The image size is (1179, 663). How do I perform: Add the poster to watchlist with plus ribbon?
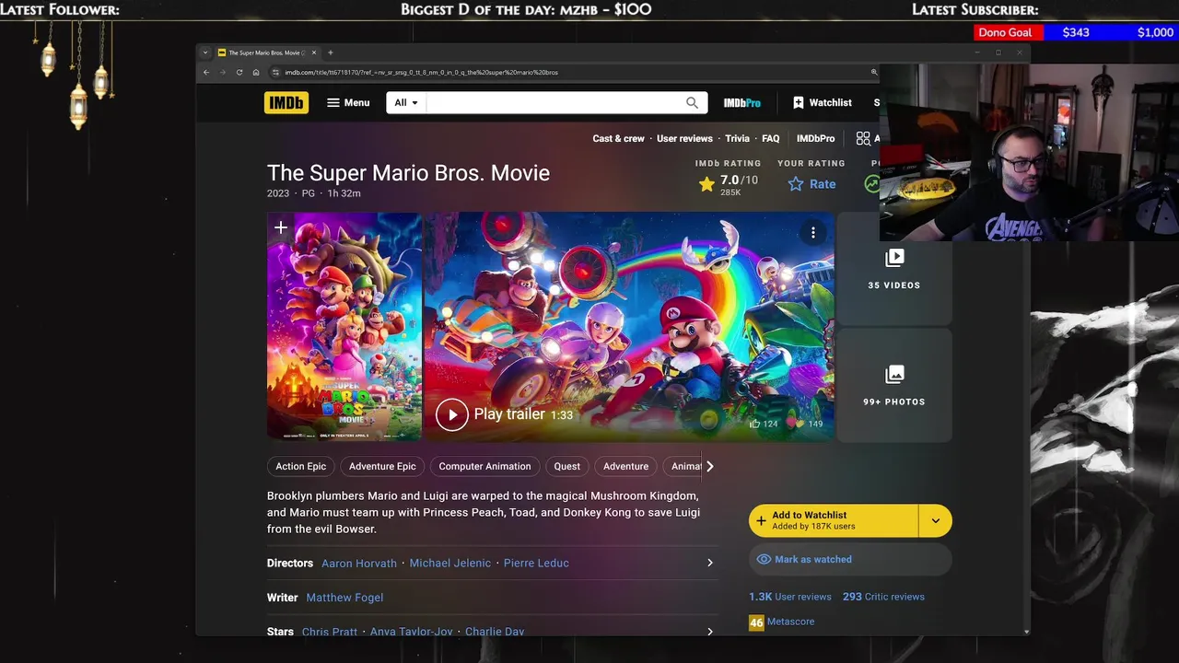pyautogui.click(x=281, y=227)
